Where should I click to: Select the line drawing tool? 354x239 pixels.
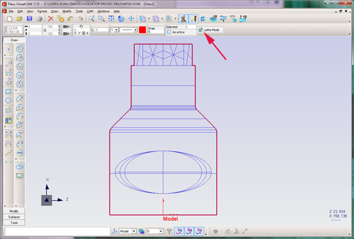[8, 64]
